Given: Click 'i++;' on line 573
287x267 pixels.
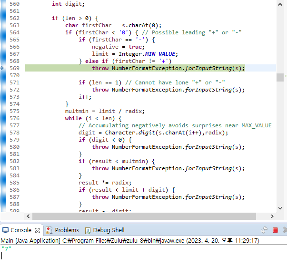Looking at the screenshot, I should point(85,97).
